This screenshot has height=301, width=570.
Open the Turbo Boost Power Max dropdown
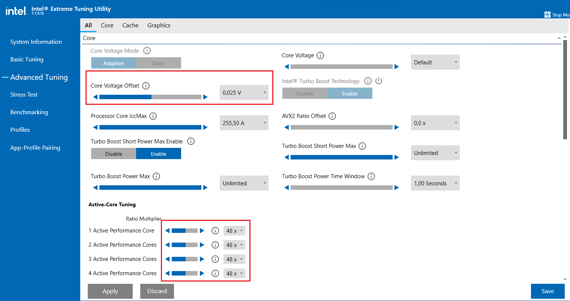[244, 183]
